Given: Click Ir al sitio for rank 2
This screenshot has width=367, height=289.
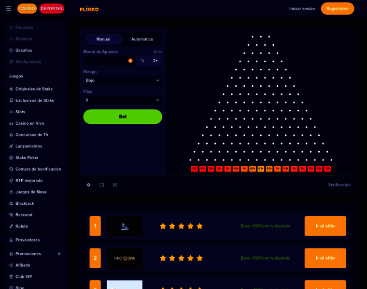Looking at the screenshot, I should 325,258.
